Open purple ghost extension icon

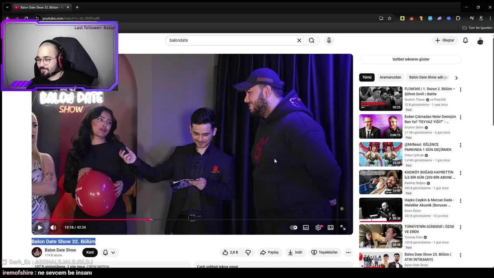tap(439, 18)
